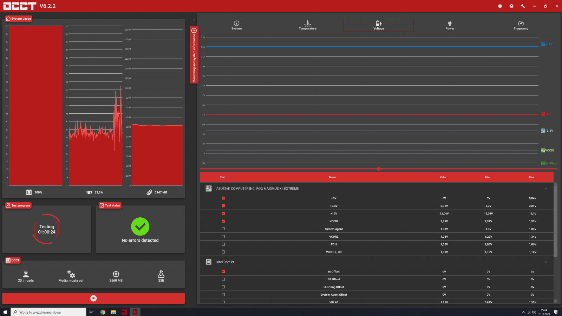
Task: Click the CPU icon next to Intel Core i9
Action: (209, 262)
